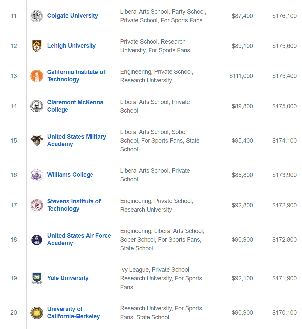The image size is (302, 329).
Task: Click the Lehigh University shield logo
Action: click(x=37, y=46)
